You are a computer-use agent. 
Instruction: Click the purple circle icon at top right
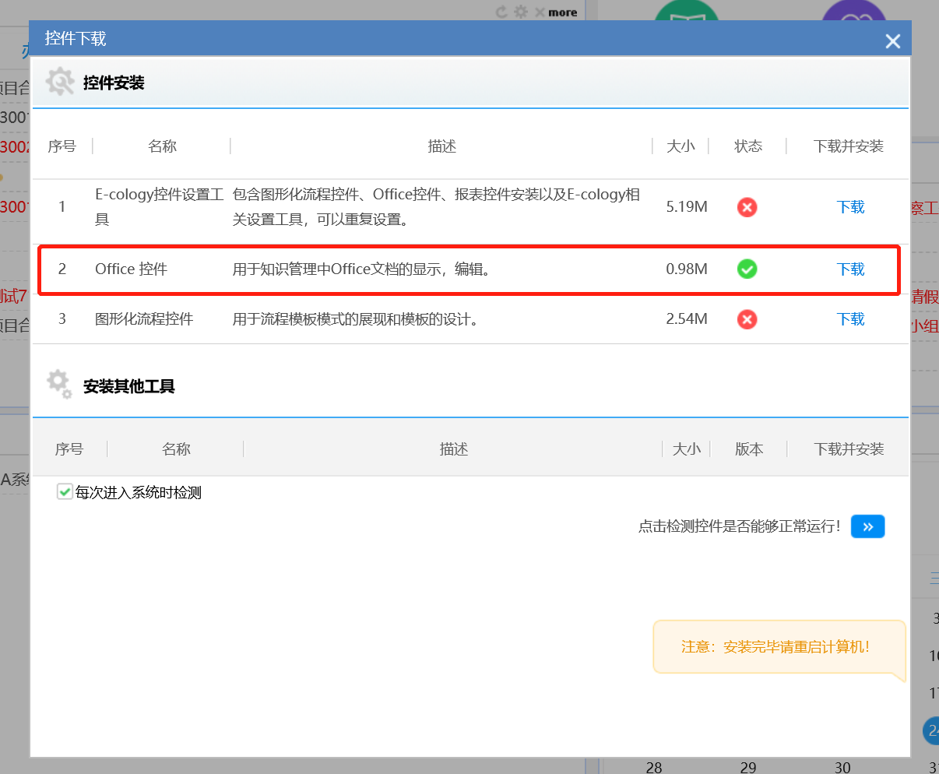click(x=853, y=12)
